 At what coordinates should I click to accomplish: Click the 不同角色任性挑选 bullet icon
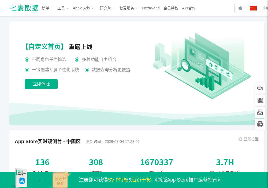[x=27, y=60]
